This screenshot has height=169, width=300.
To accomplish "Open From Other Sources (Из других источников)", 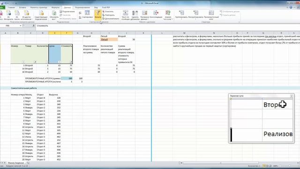I will tap(26, 15).
